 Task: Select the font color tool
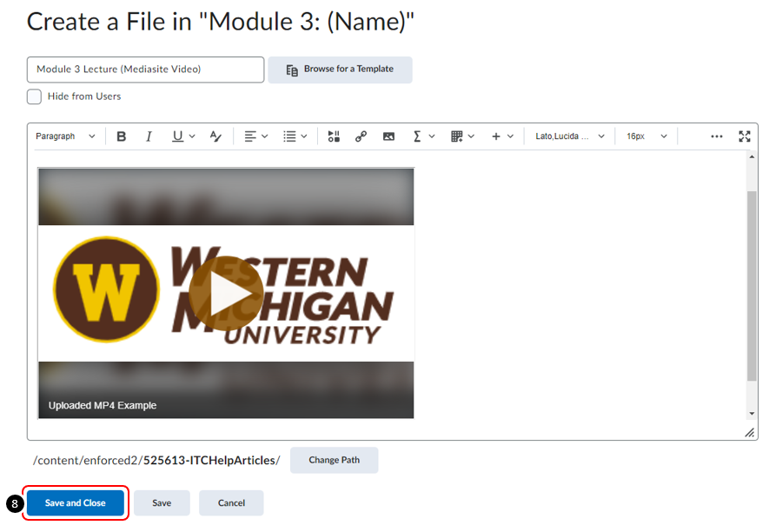point(215,136)
